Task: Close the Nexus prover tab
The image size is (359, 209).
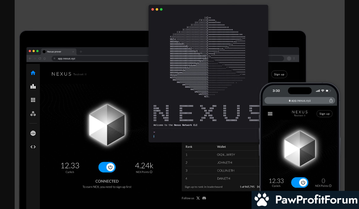Action: [73, 51]
